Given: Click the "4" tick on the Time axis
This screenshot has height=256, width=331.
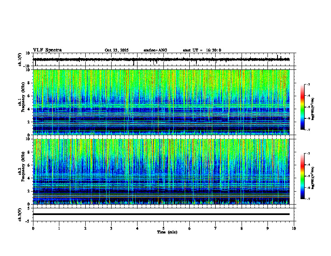Looking at the screenshot, I should click(x=137, y=228).
